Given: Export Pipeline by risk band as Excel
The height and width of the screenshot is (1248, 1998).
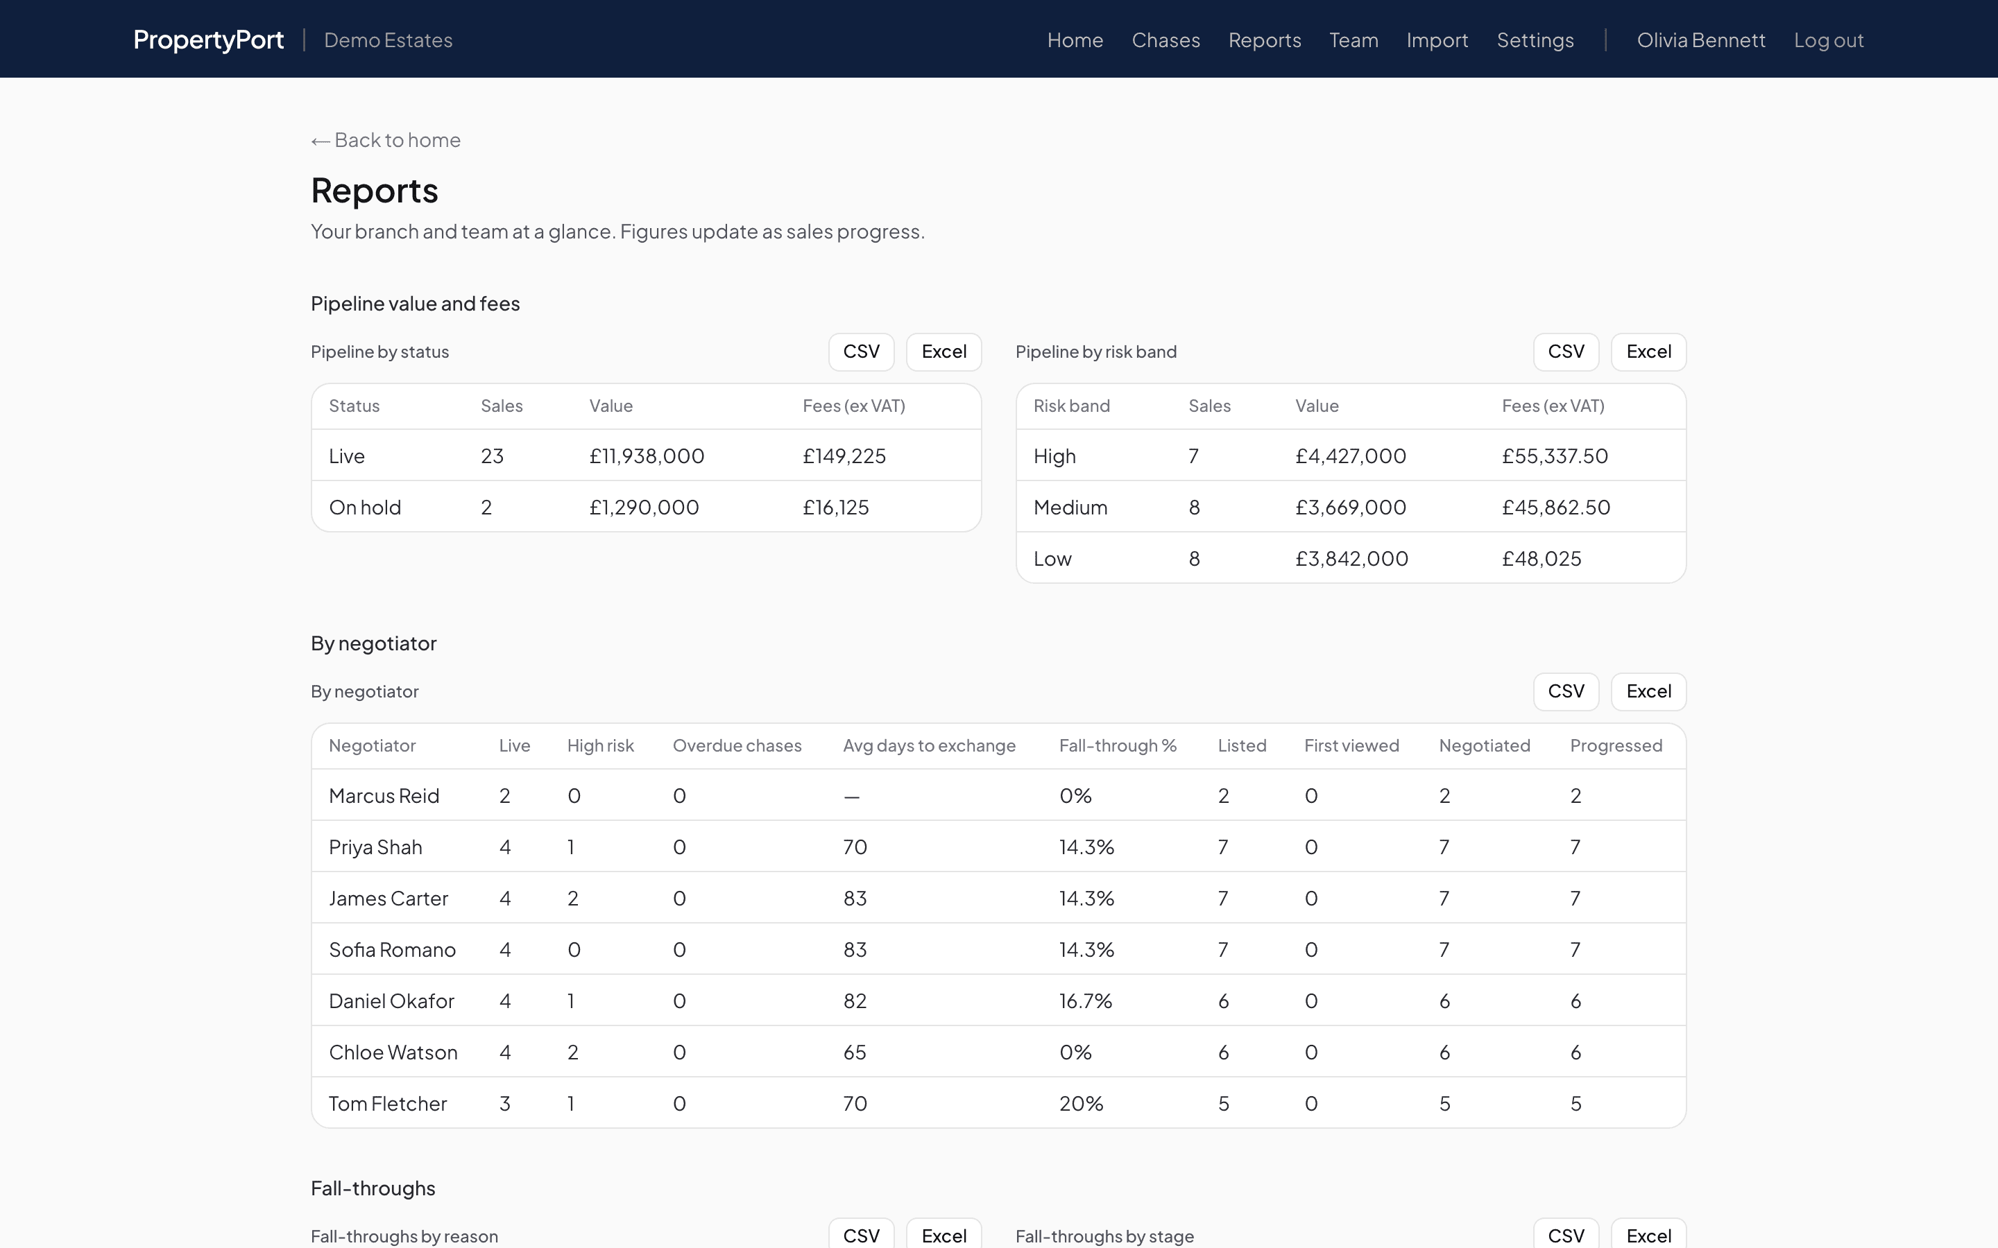Looking at the screenshot, I should 1648,352.
